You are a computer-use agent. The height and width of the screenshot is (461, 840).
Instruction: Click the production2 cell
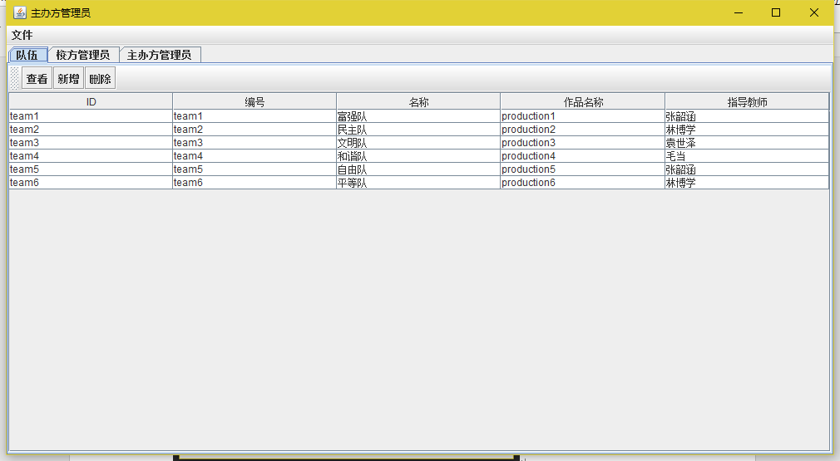point(583,130)
